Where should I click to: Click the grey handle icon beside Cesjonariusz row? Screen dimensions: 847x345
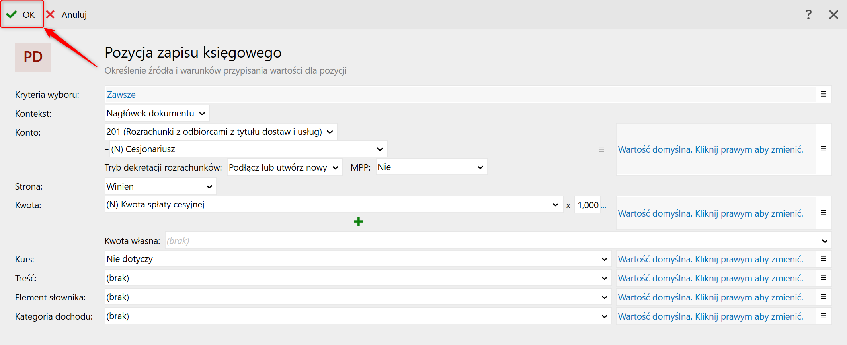point(601,149)
